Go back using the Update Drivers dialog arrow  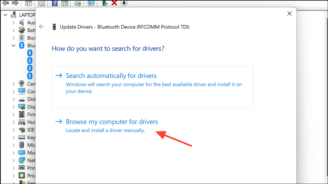click(x=41, y=26)
